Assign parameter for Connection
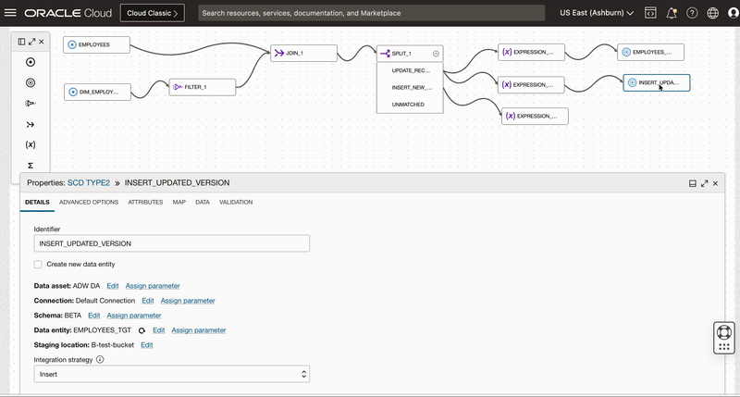Viewport: 740px width, 397px height. [188, 301]
